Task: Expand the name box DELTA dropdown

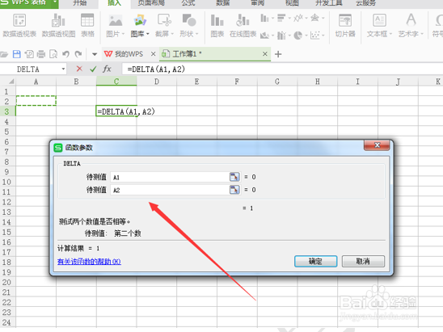Action: pos(63,69)
